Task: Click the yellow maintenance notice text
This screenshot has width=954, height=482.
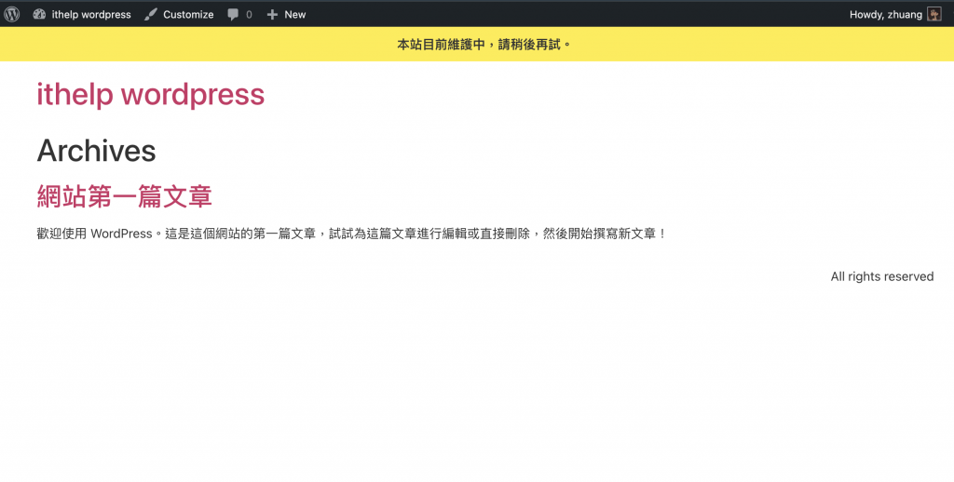Action: pyautogui.click(x=484, y=45)
